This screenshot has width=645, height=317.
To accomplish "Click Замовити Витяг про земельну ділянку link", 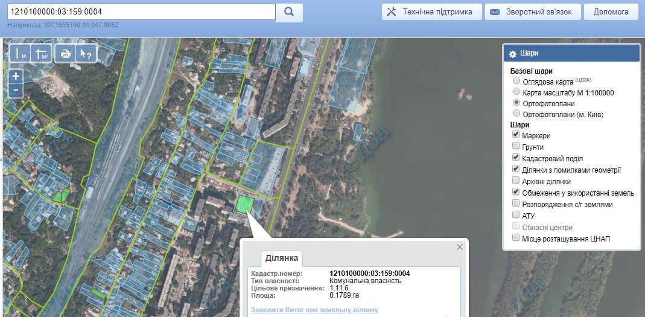I will 314,310.
